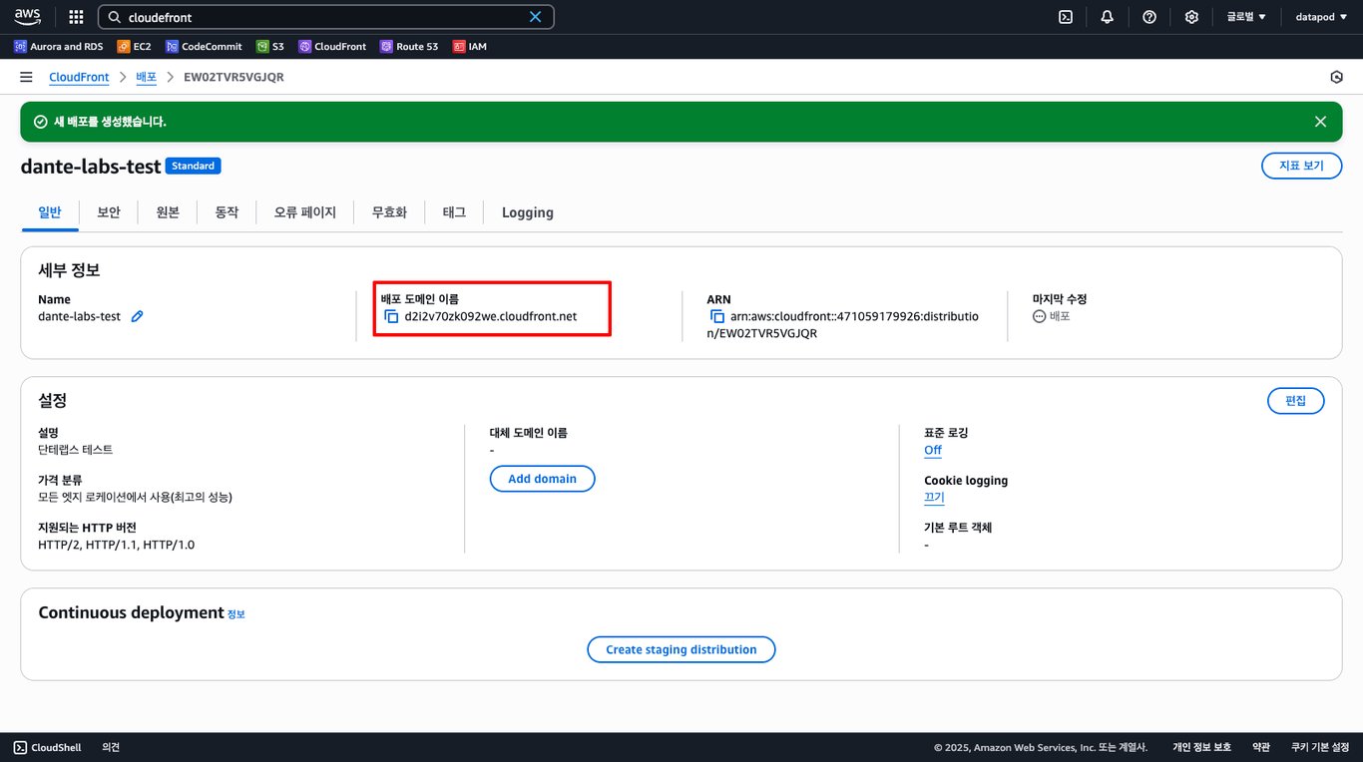Open the CloudShell icon in top bar
The height and width of the screenshot is (762, 1363).
(1066, 17)
